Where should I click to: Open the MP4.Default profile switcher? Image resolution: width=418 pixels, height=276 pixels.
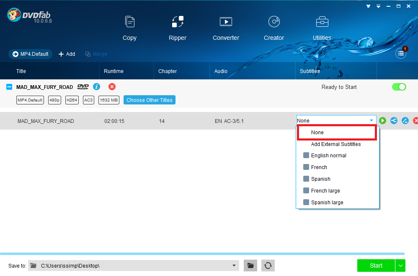[31, 54]
